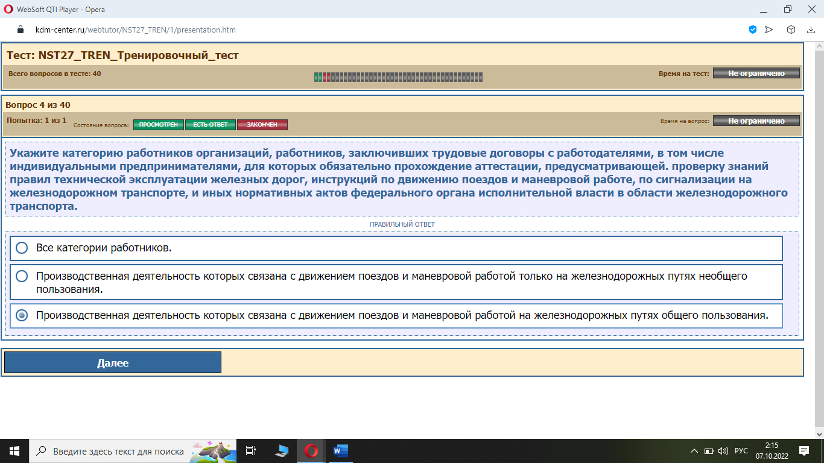The height and width of the screenshot is (463, 824).
Task: Click the page scrollbar up arrow
Action: coord(819,46)
